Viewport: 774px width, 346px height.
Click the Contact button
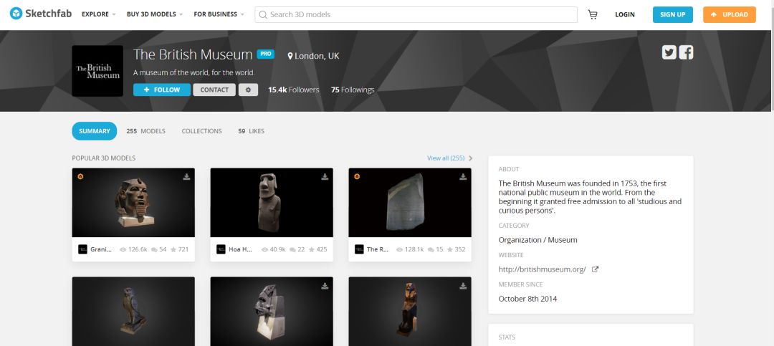coord(214,90)
